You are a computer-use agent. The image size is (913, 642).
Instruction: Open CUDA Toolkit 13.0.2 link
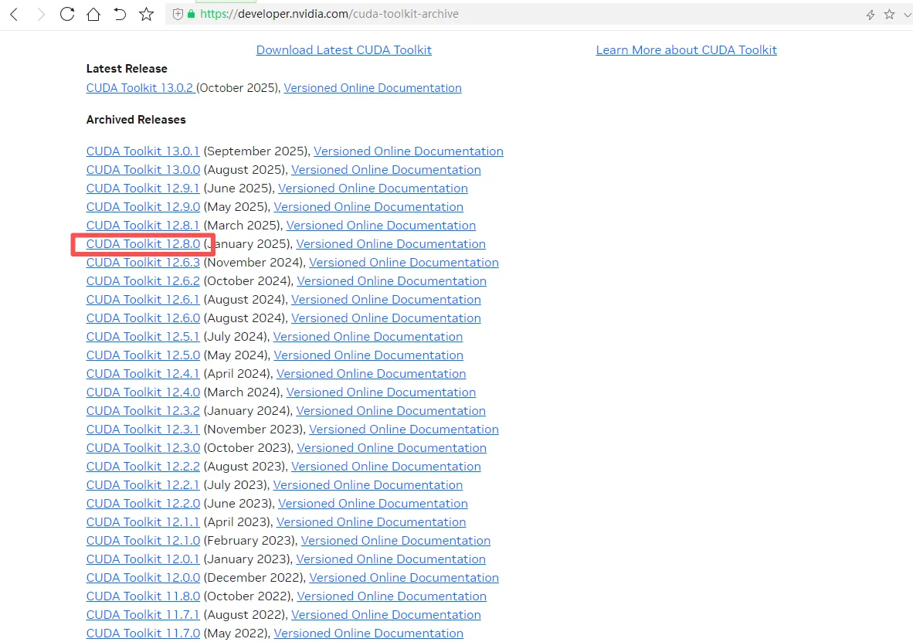pyautogui.click(x=140, y=88)
